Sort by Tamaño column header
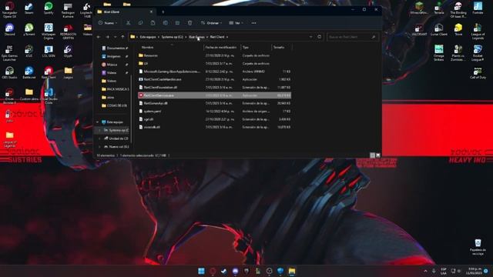This screenshot has width=493, height=277. coord(279,48)
